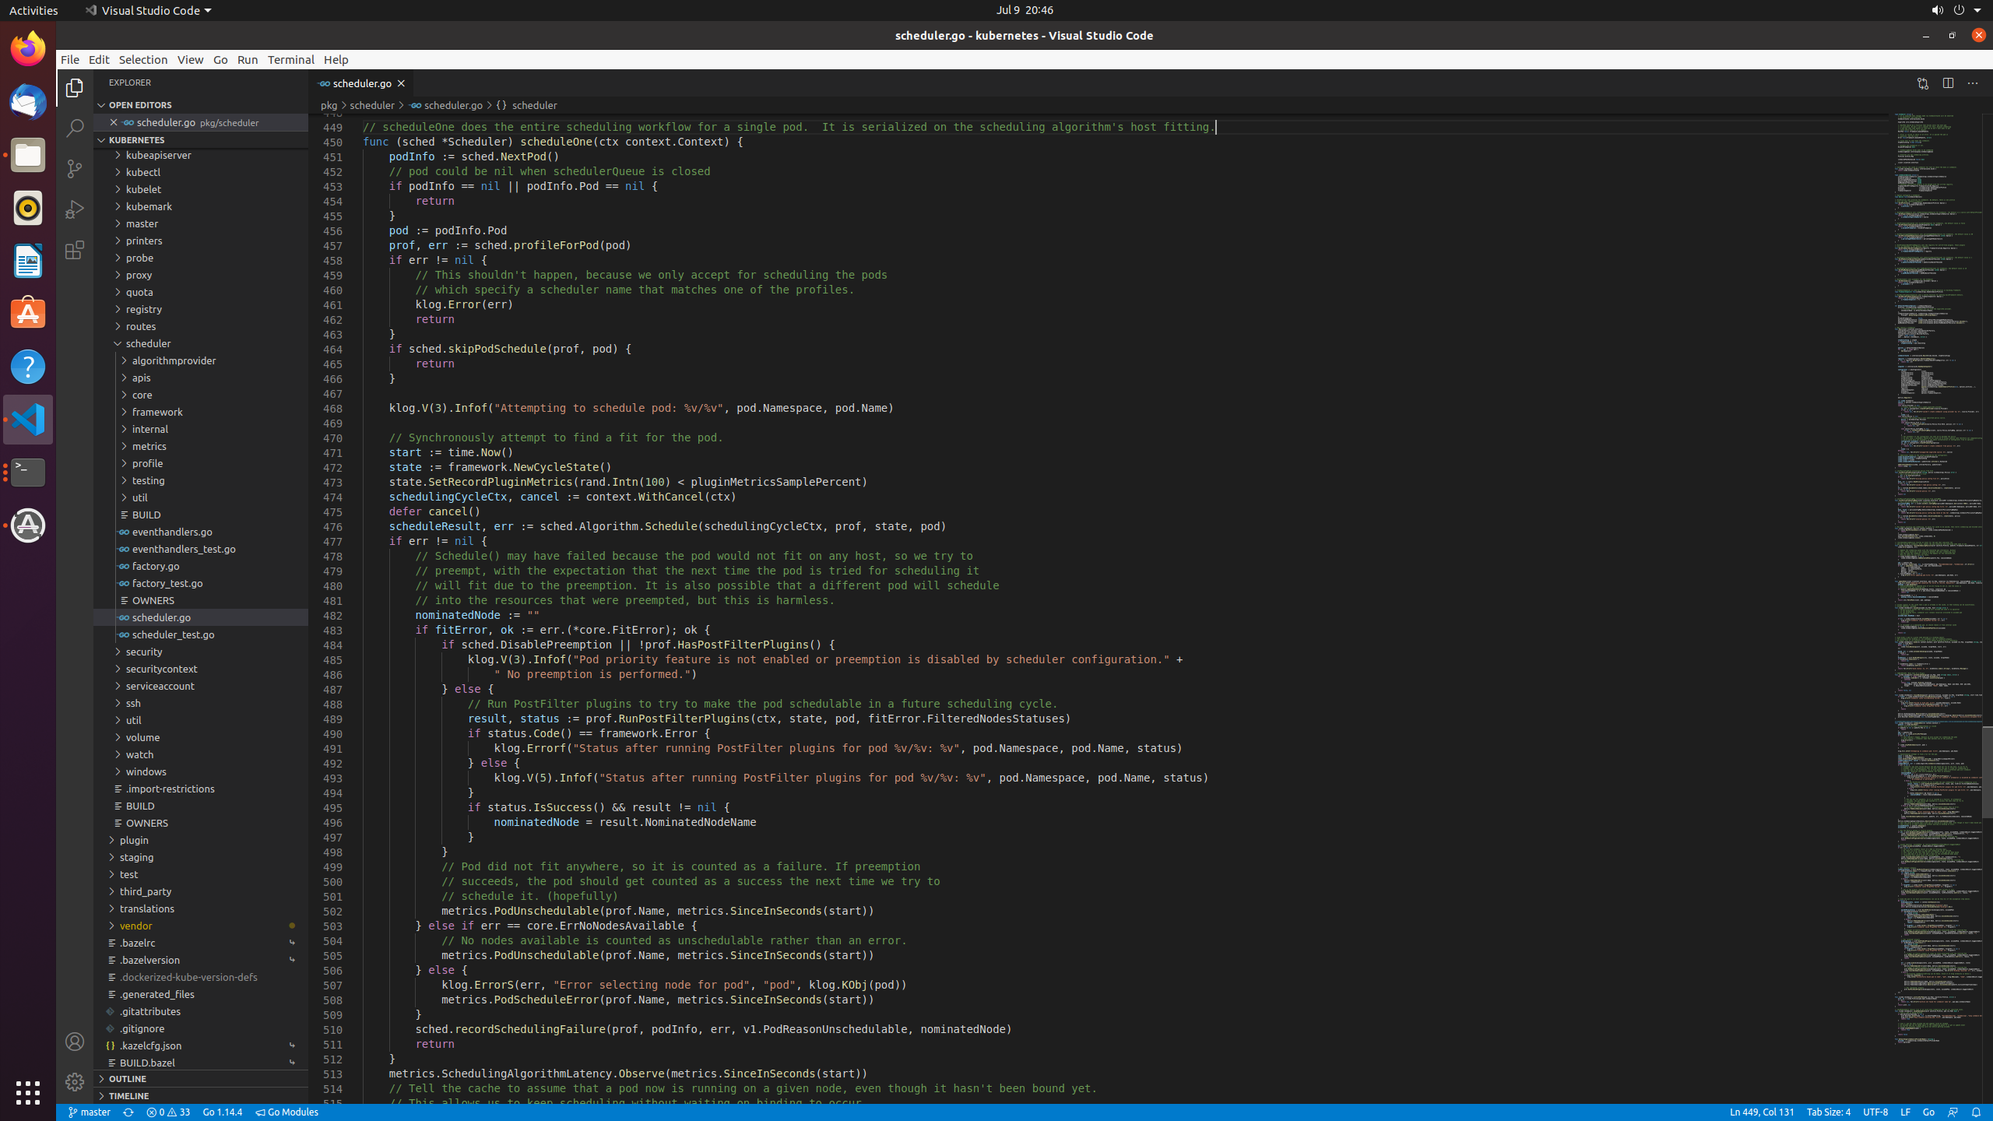Open factory.go in the explorer
The width and height of the screenshot is (1993, 1121).
coord(201,566)
